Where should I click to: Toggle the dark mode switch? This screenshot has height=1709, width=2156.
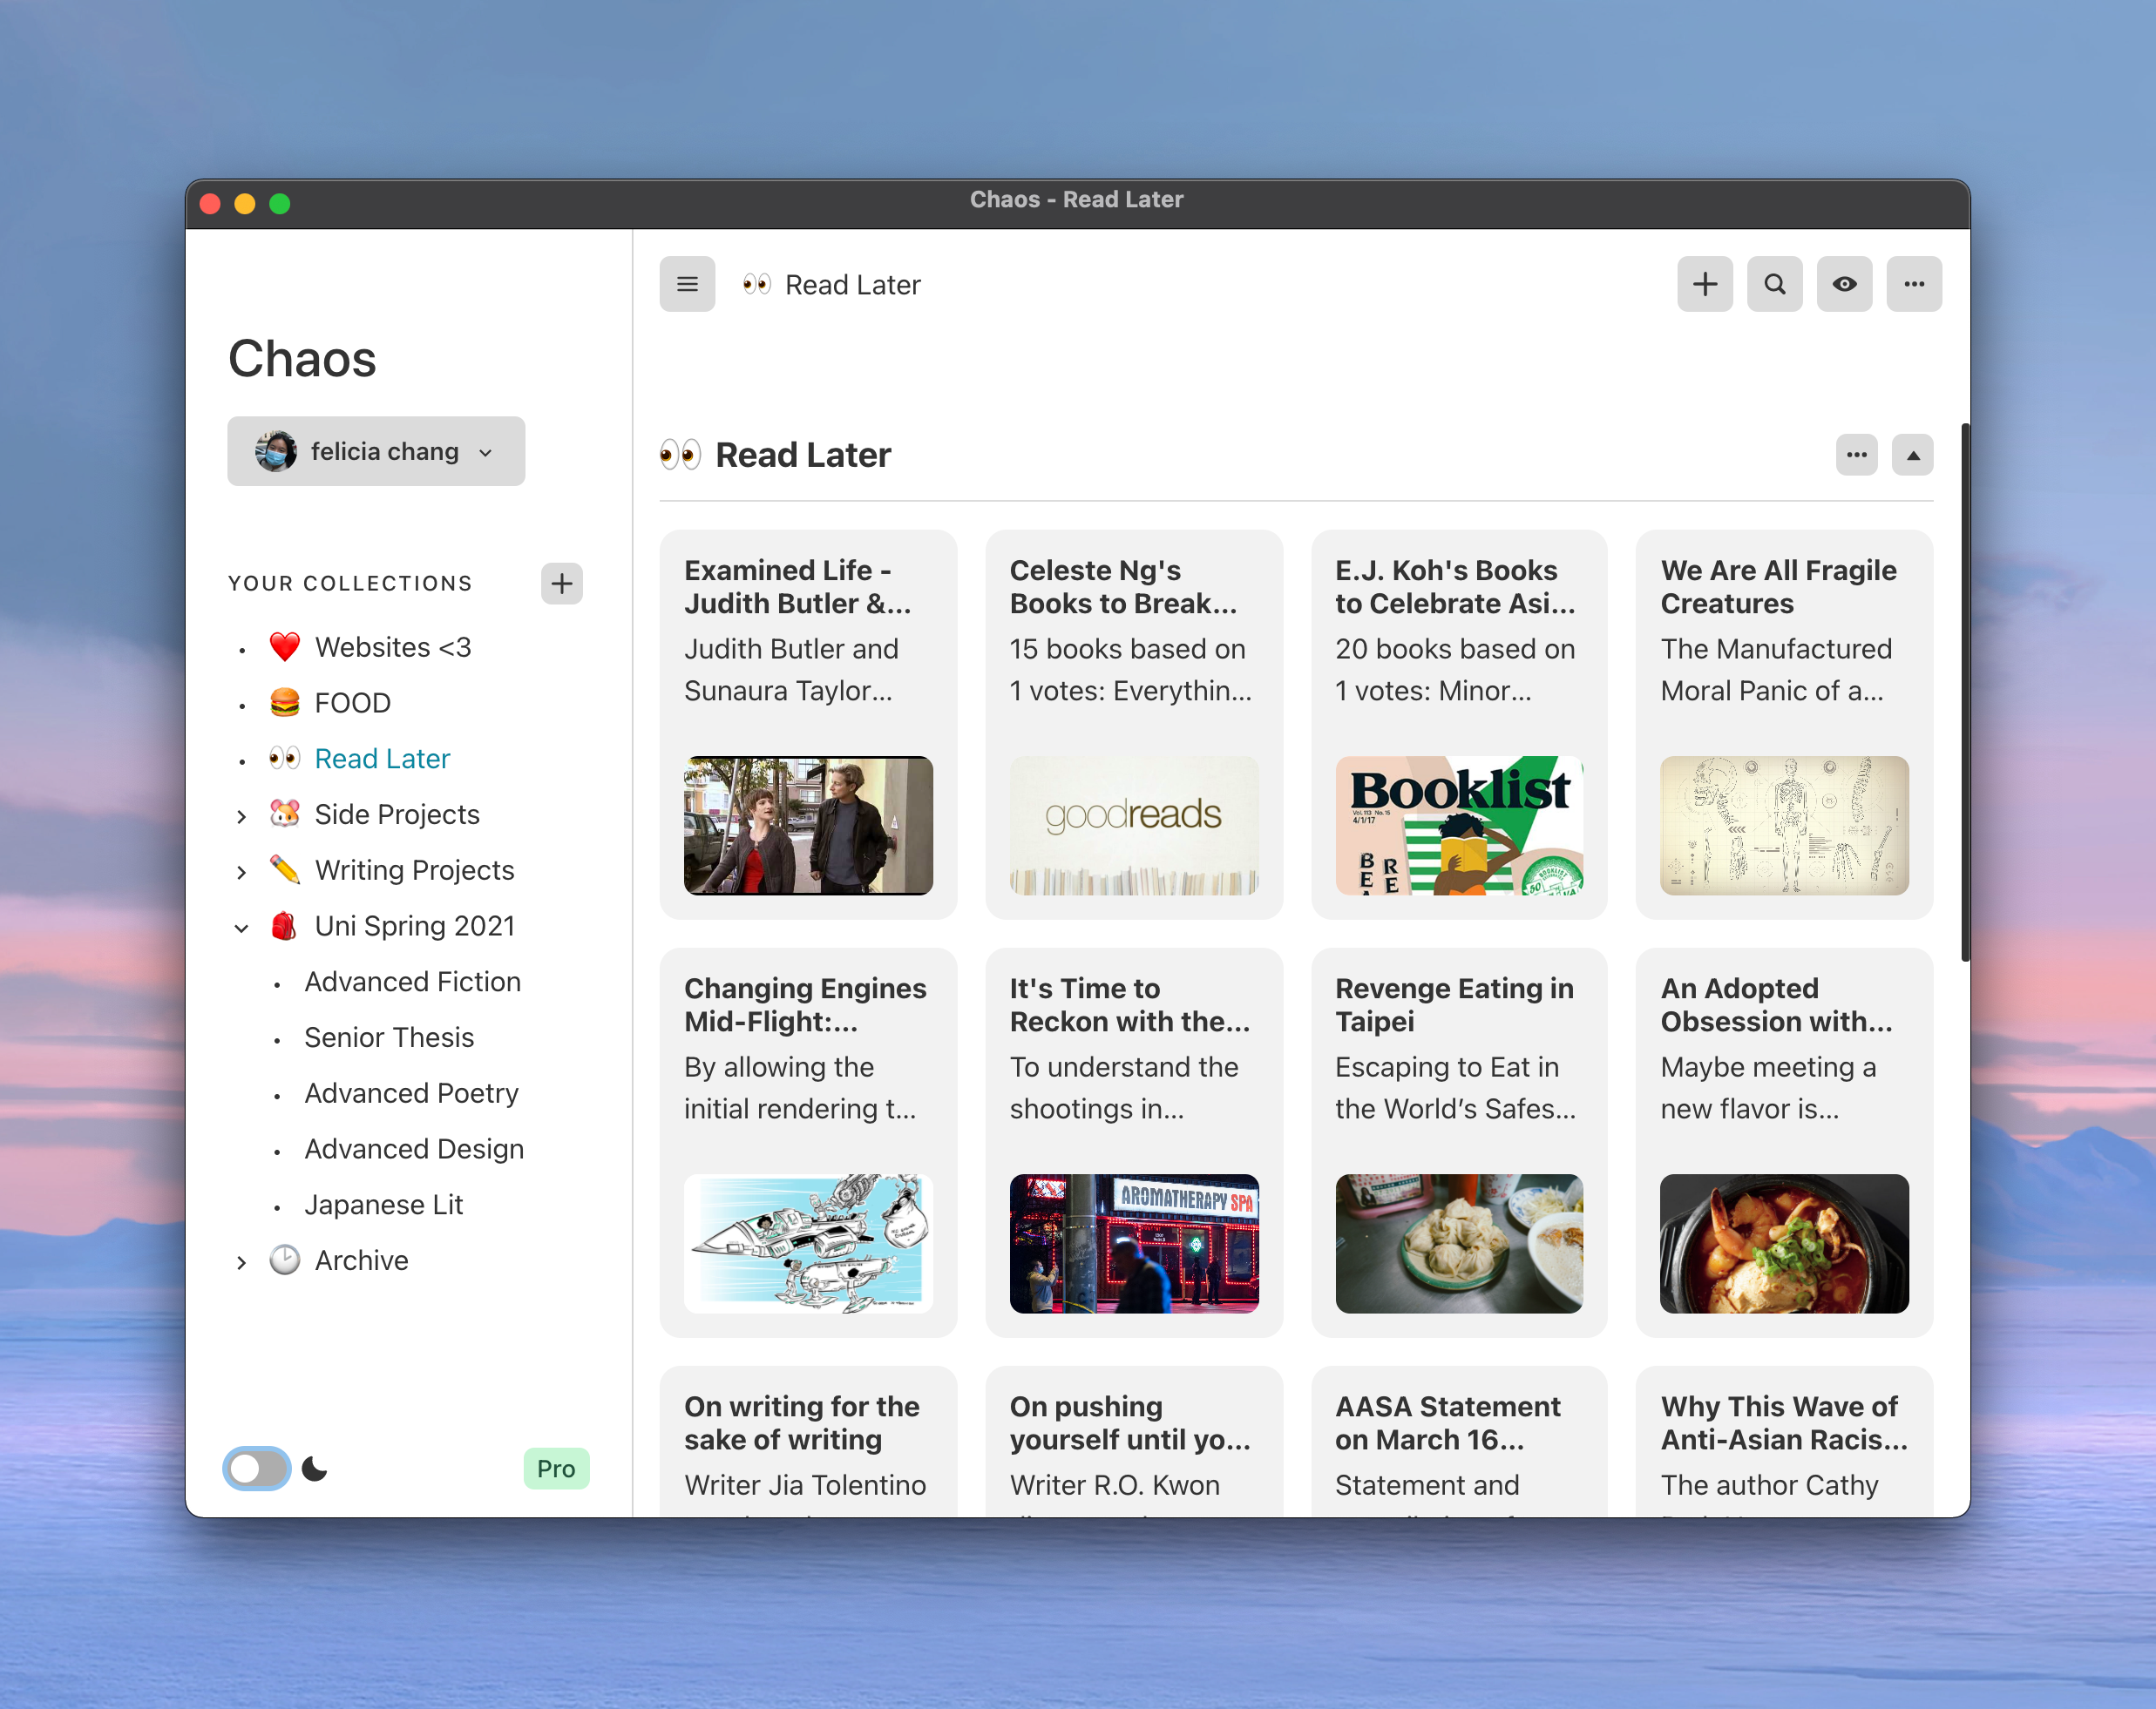point(256,1468)
